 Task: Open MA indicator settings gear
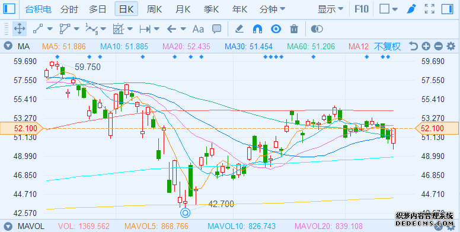click(451, 46)
